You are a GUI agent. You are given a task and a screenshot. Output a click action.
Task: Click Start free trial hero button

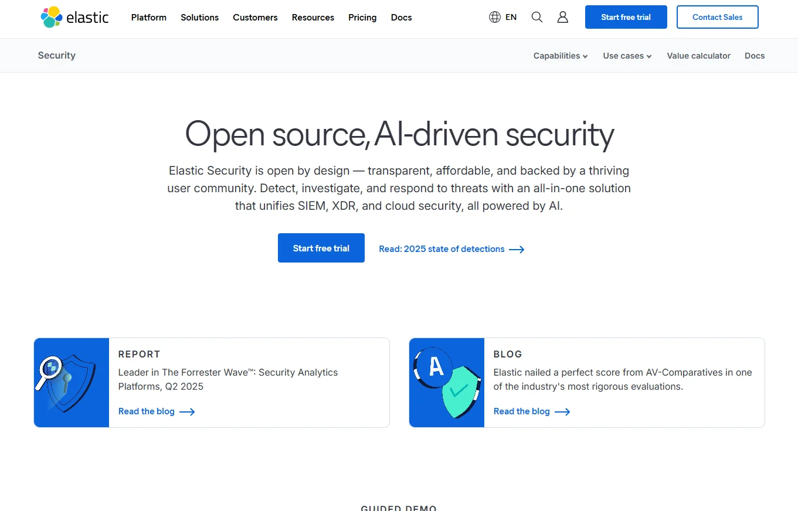pos(321,248)
